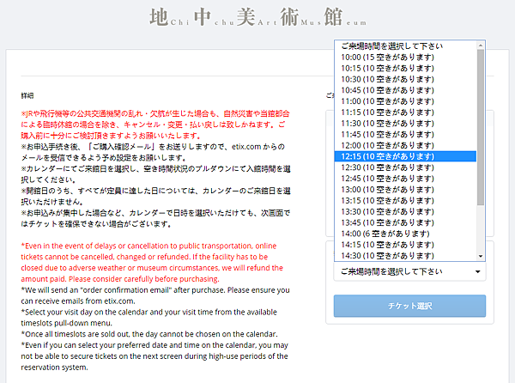Select the 12:00 time slot
The width and height of the screenshot is (515, 383).
pos(405,145)
